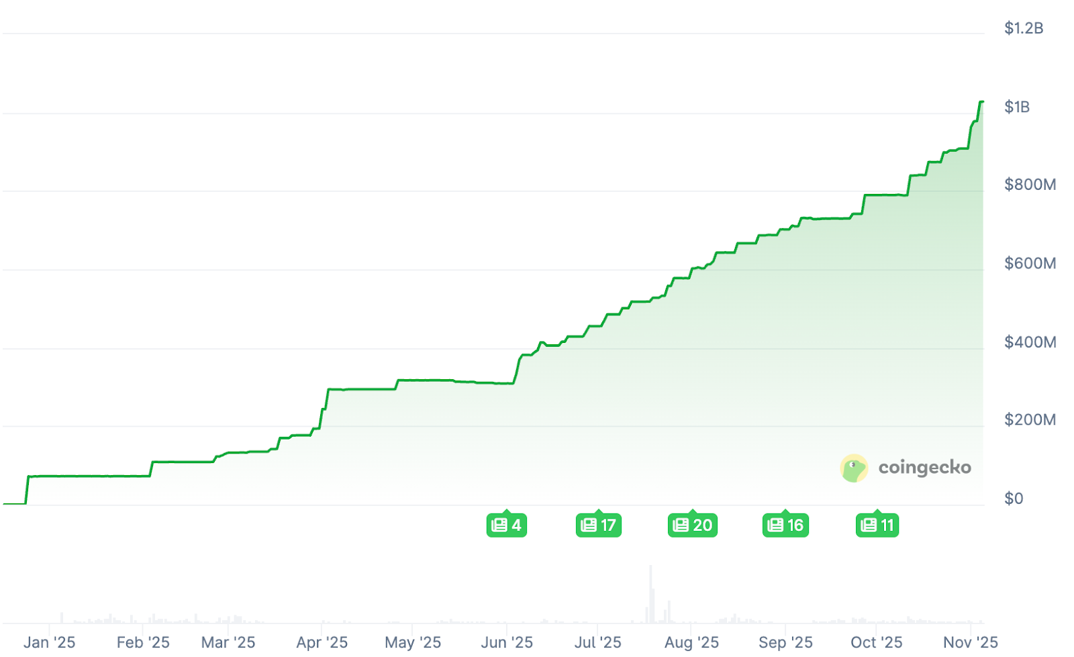Select the news badge with 20 articles
This screenshot has width=1074, height=657.
coord(692,525)
